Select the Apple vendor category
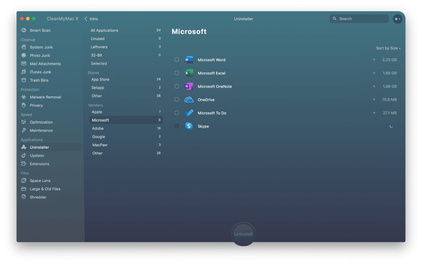Image resolution: width=422 pixels, height=264 pixels. (x=126, y=112)
